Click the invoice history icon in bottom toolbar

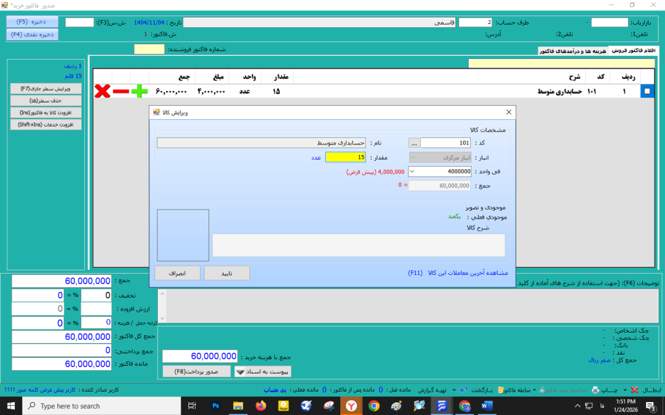(x=501, y=390)
